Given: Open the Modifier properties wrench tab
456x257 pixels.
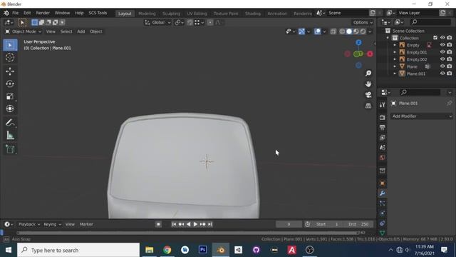Looking at the screenshot, I should tap(382, 193).
